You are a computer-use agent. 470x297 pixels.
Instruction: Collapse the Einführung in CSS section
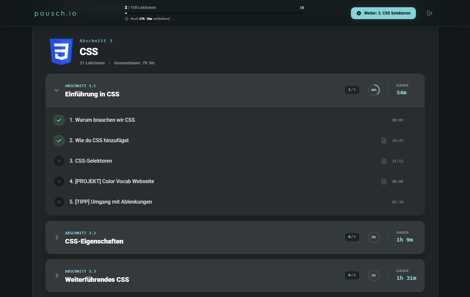coord(57,90)
